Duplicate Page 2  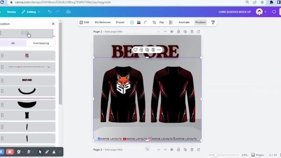coord(185,150)
